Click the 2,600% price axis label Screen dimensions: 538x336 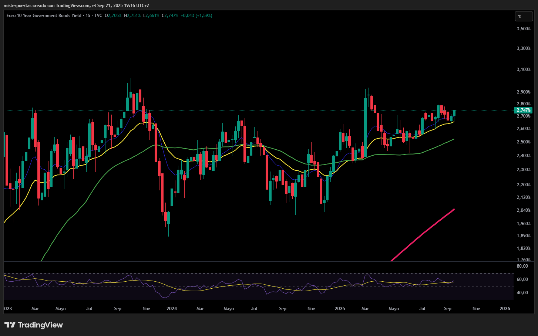[524, 129]
